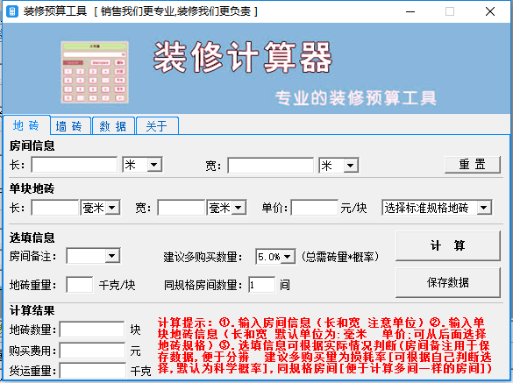
Task: Click the 地砖重量 input field
Action: tap(80, 285)
